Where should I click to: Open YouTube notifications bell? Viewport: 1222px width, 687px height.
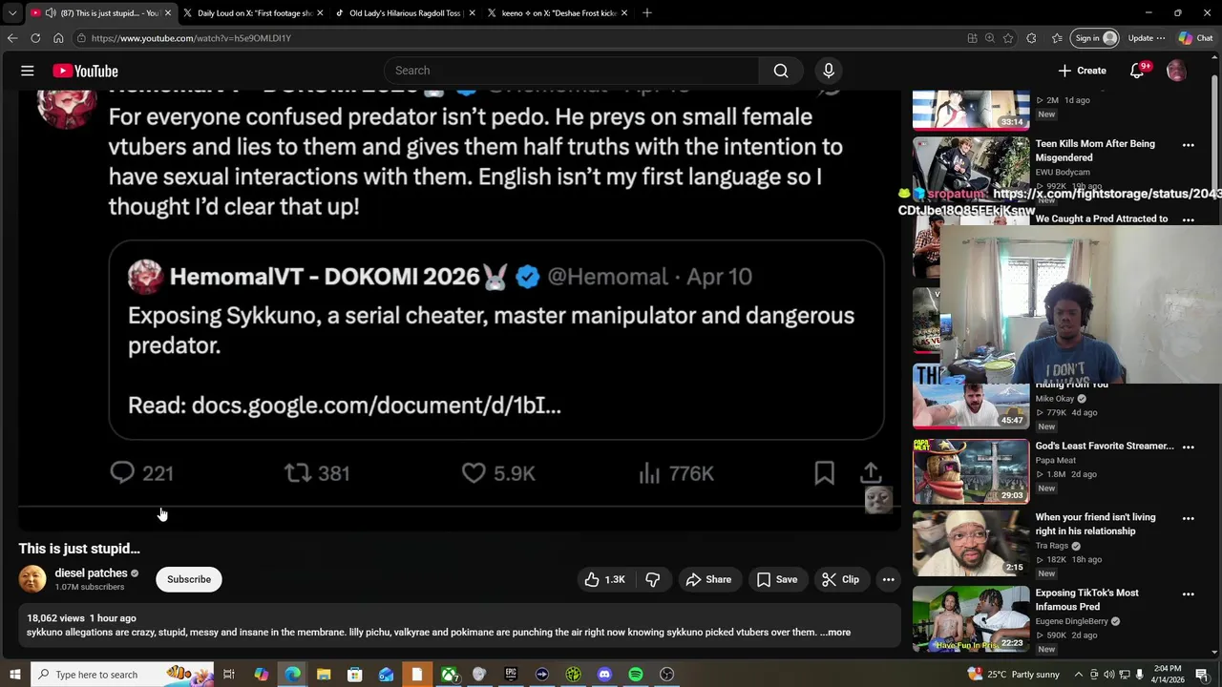pyautogui.click(x=1137, y=71)
